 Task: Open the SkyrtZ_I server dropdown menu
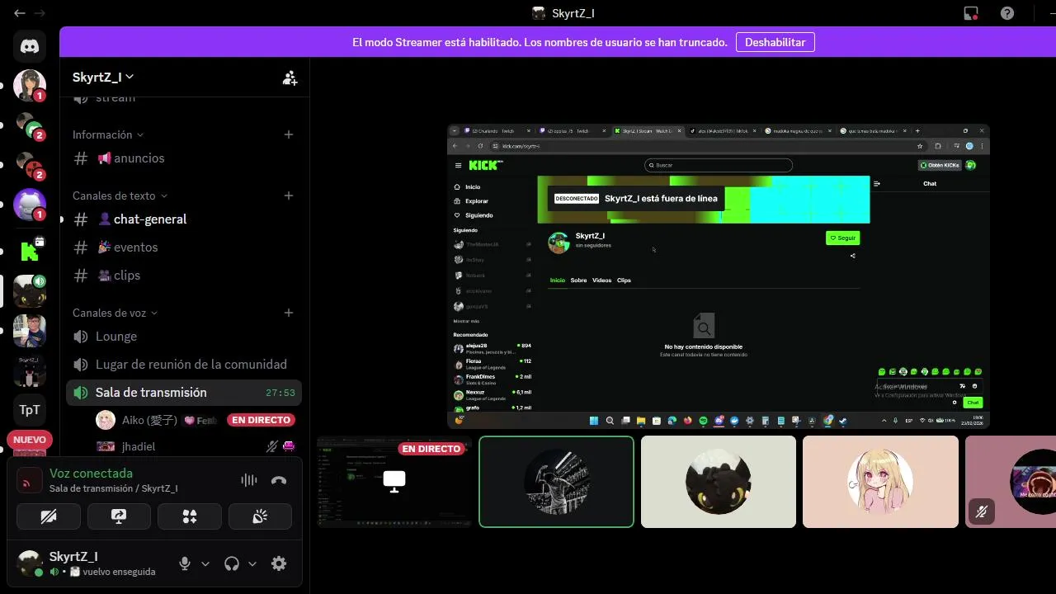103,78
